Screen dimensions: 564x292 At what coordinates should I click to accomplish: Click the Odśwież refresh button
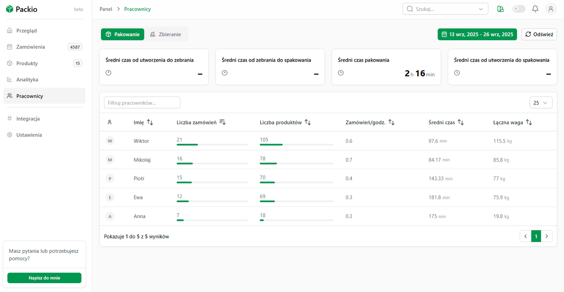539,34
